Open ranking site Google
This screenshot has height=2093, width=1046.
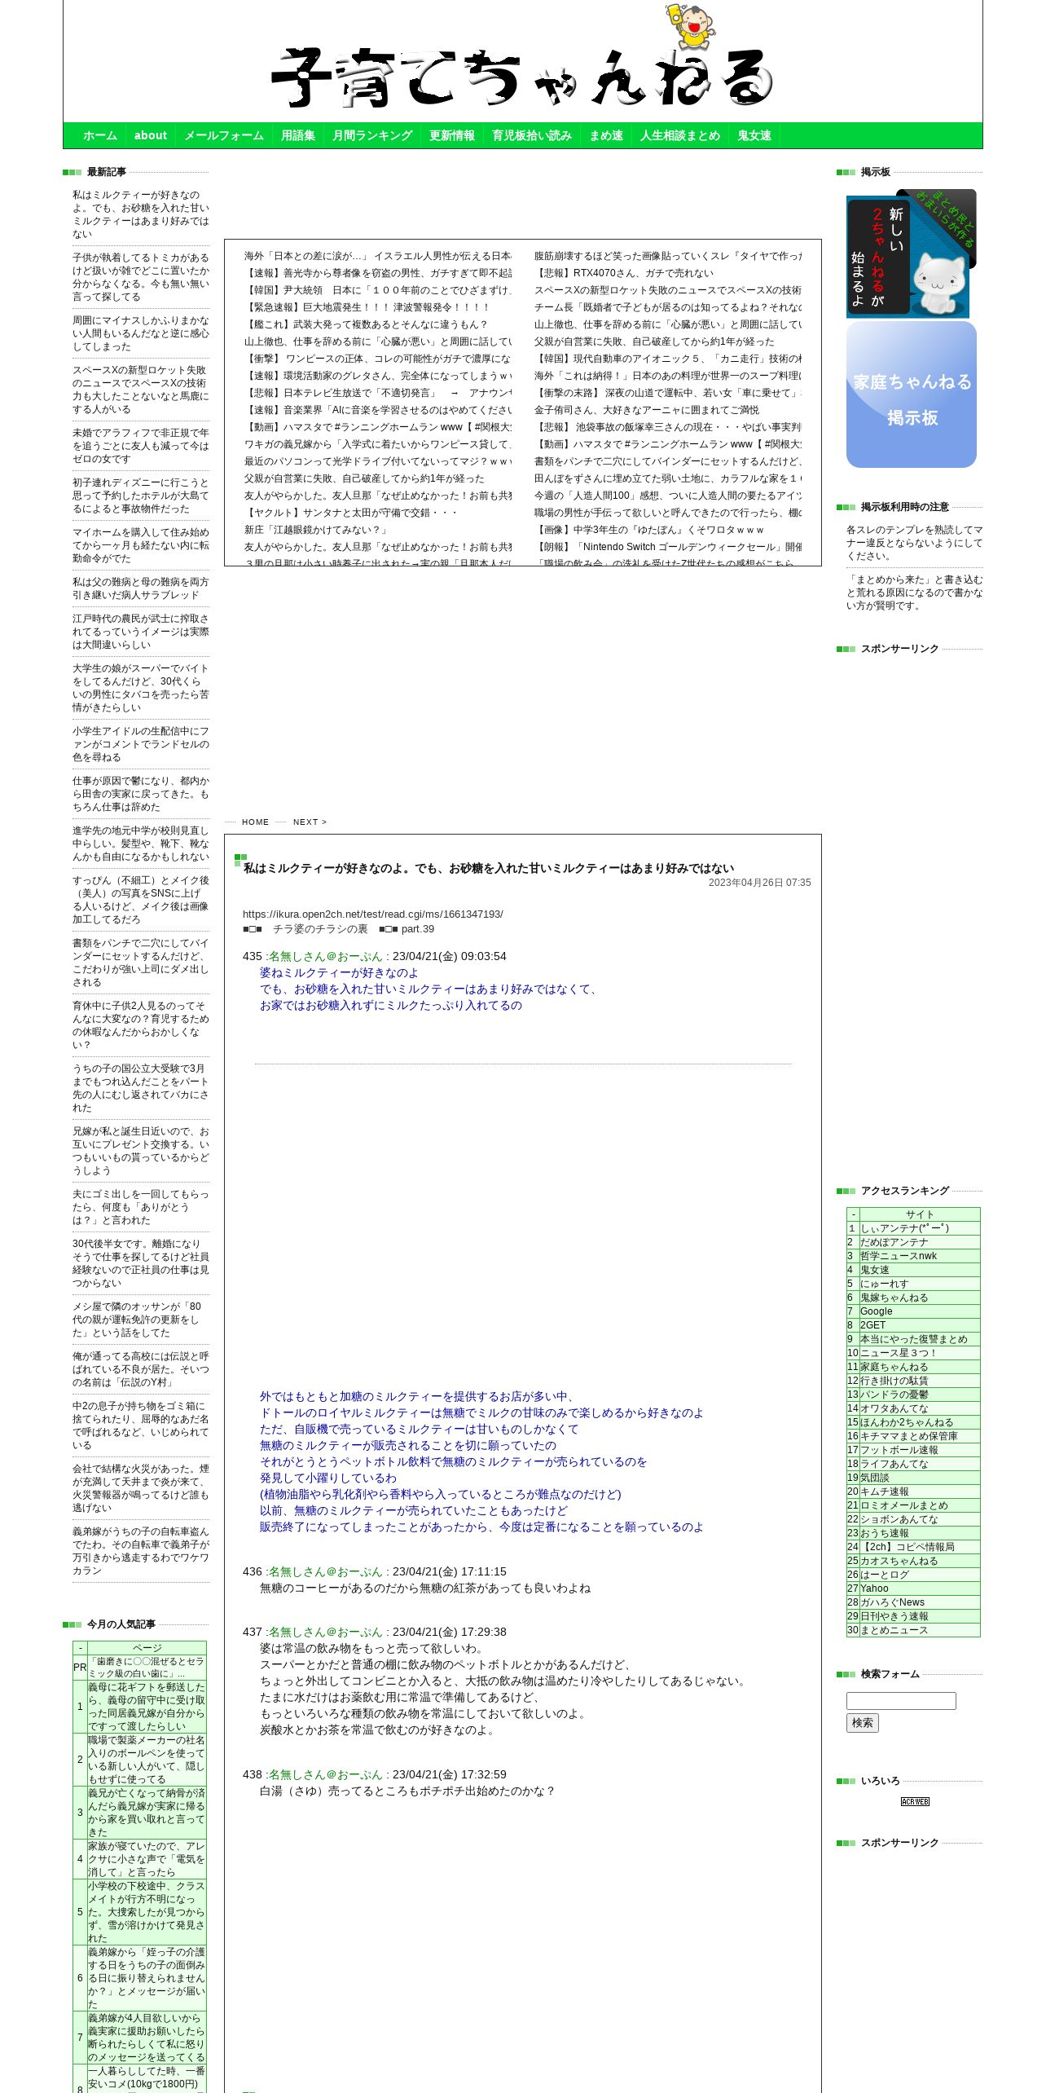(x=877, y=1311)
